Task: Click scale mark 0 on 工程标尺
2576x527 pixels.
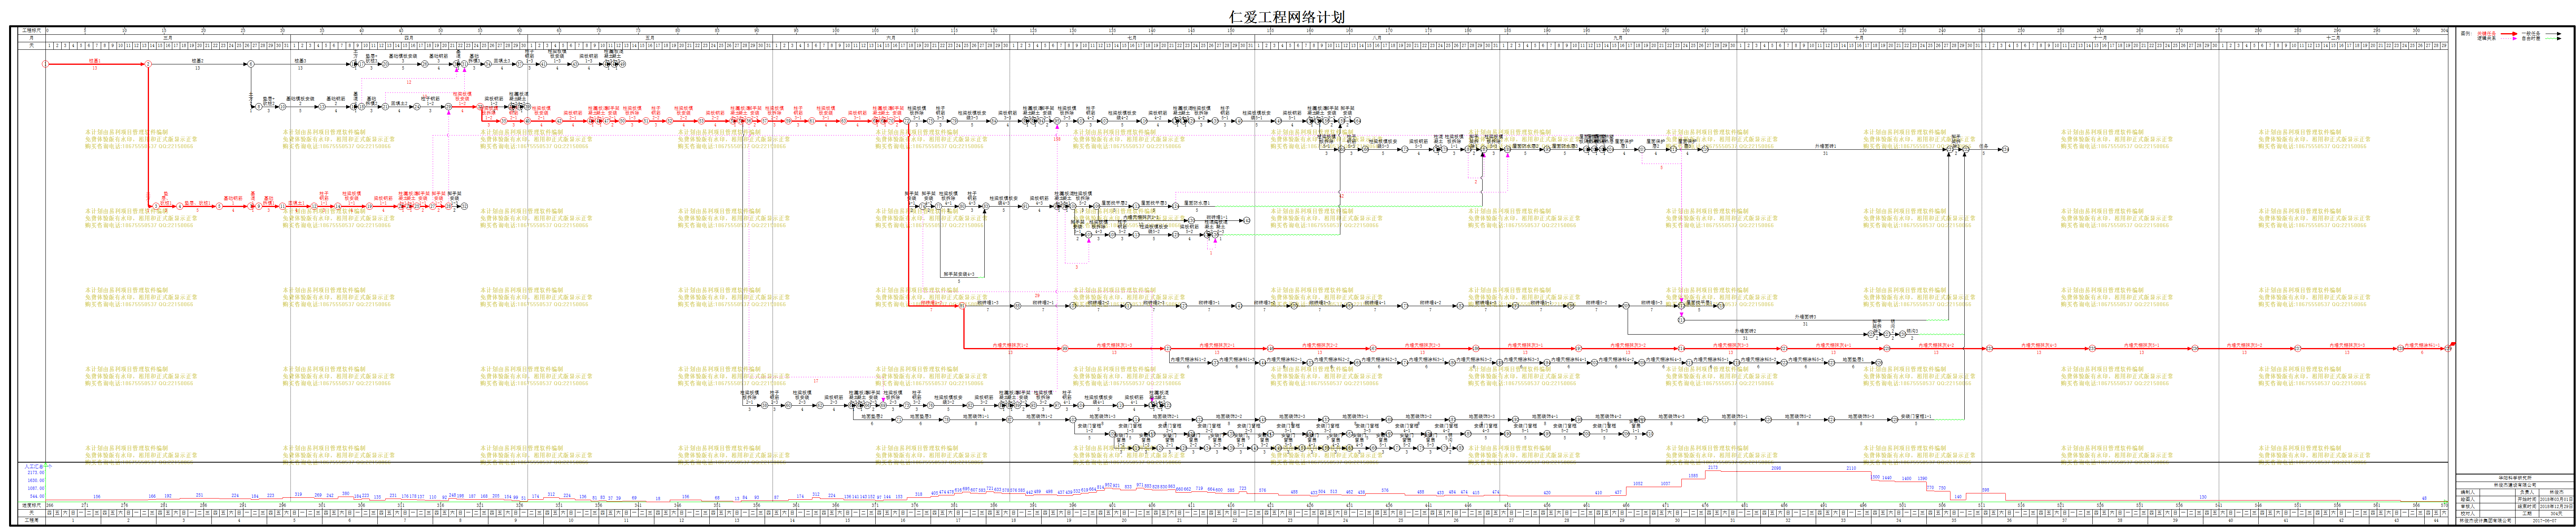Action: point(48,30)
